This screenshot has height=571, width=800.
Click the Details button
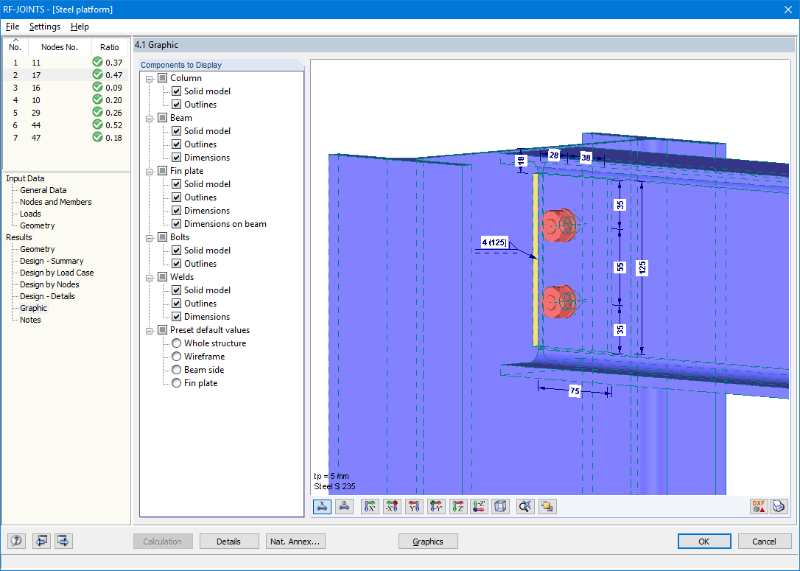[228, 542]
